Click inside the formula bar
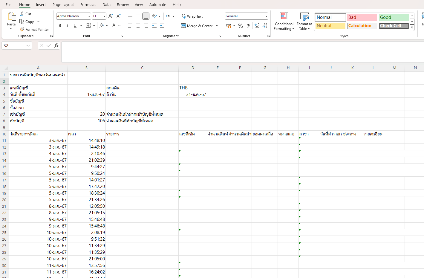This screenshot has width=424, height=278. pos(242,52)
